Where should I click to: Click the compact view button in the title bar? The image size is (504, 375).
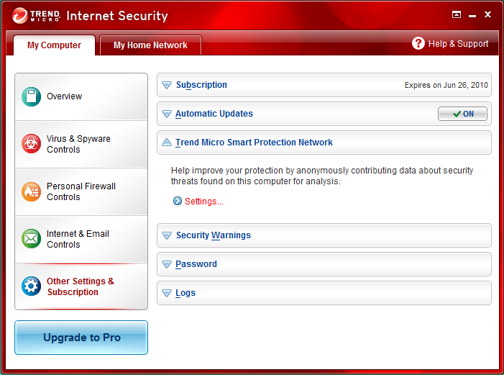(x=456, y=14)
